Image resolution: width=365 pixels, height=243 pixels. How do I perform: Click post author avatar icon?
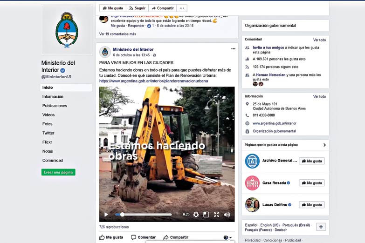pyautogui.click(x=105, y=52)
